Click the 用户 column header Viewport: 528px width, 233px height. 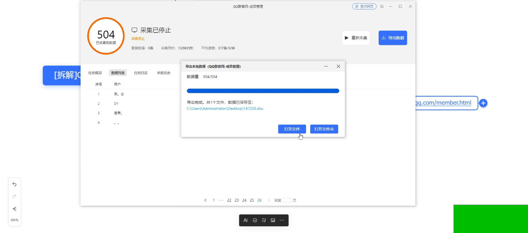click(x=117, y=84)
